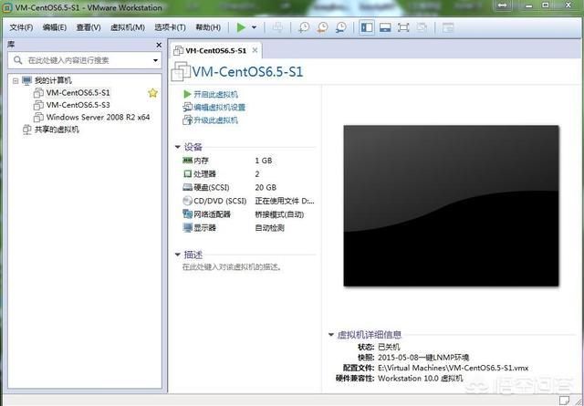Close the library panel with X

click(x=159, y=45)
